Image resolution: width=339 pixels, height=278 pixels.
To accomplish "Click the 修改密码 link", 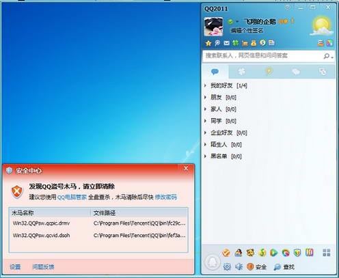I will 165,197.
